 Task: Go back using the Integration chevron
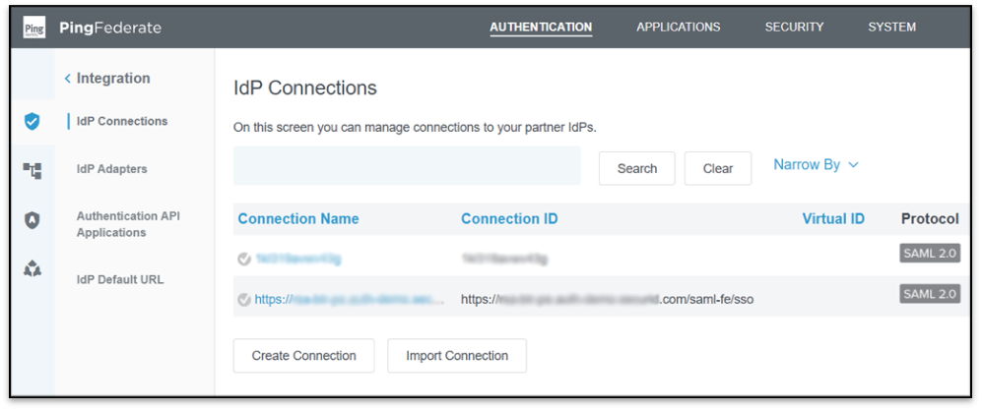pyautogui.click(x=68, y=79)
